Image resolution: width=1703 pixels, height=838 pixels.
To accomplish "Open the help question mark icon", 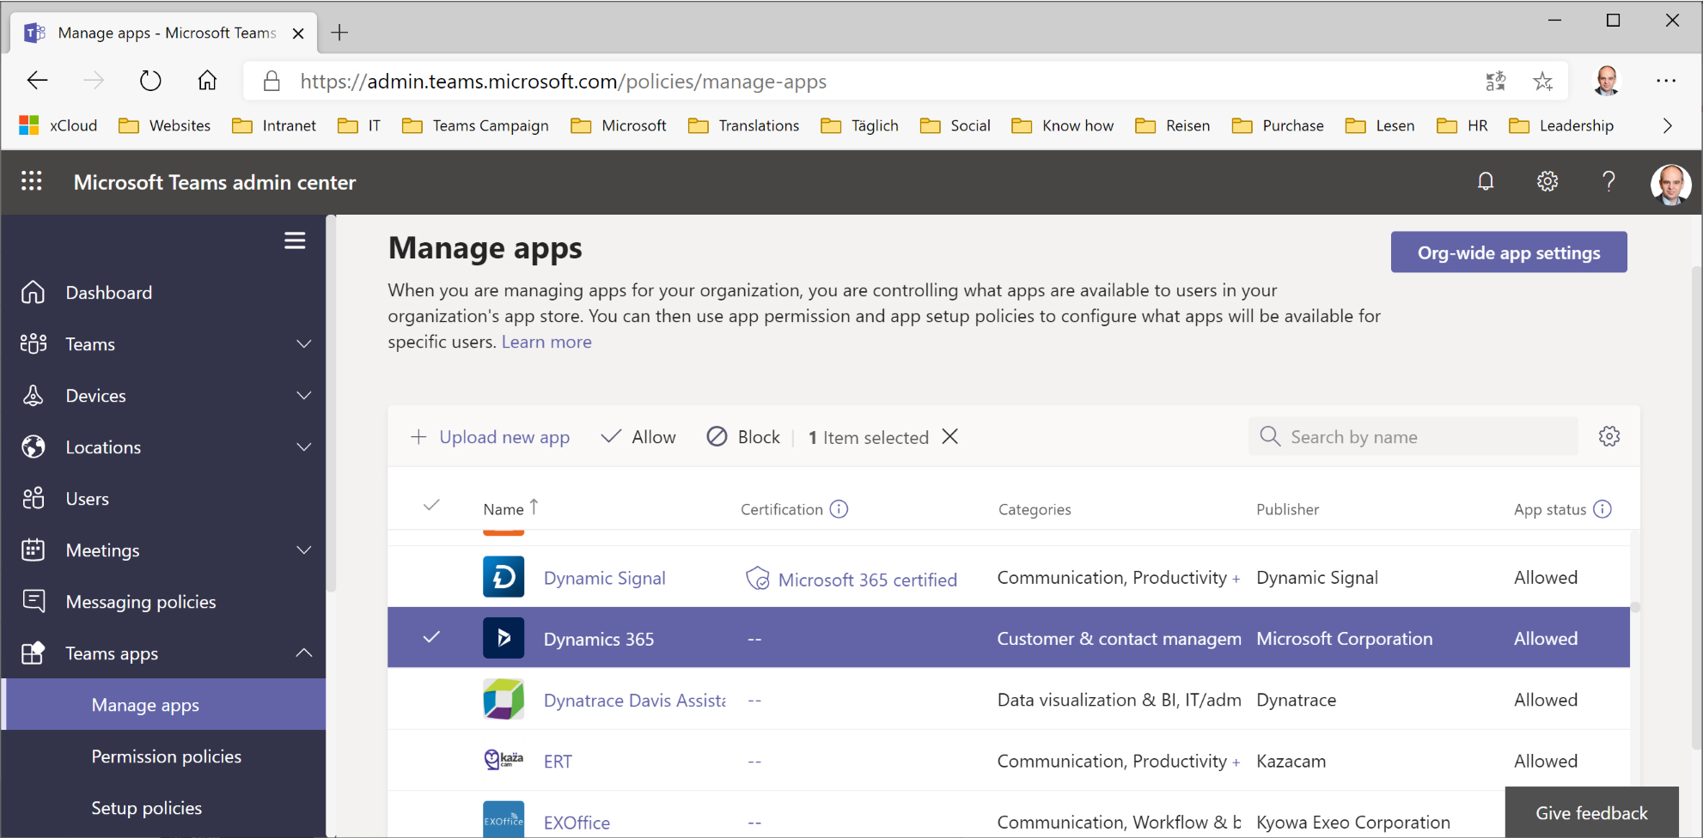I will tap(1608, 181).
